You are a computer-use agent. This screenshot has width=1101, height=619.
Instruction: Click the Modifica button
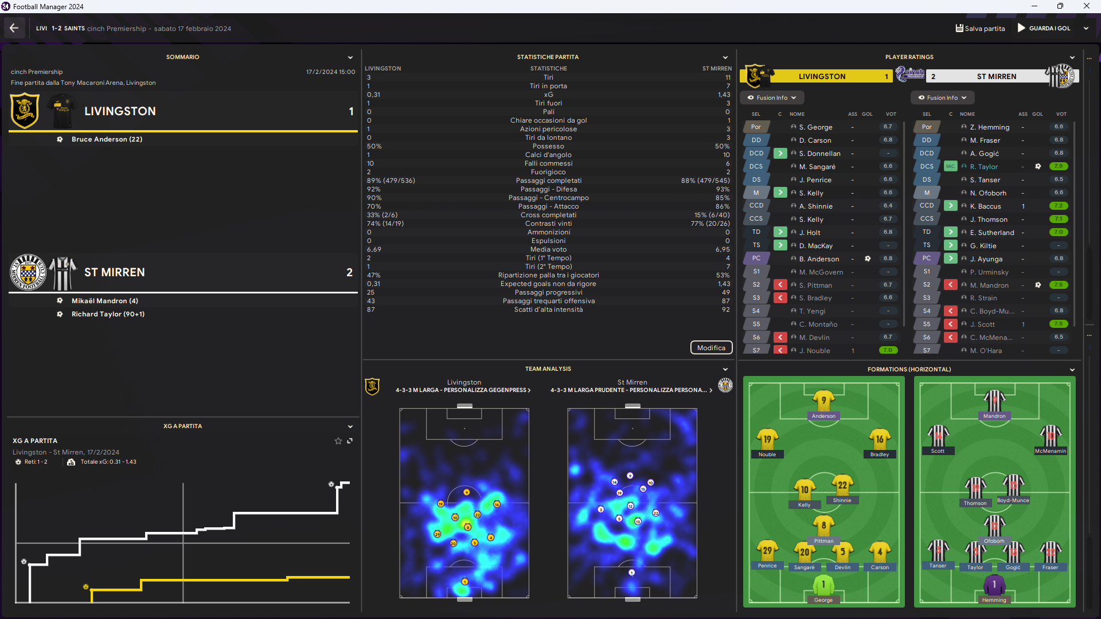[711, 348]
